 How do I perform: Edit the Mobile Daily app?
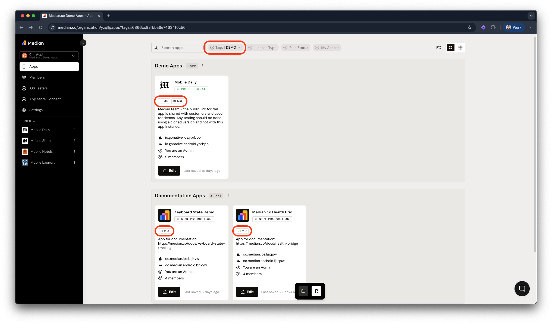point(169,171)
